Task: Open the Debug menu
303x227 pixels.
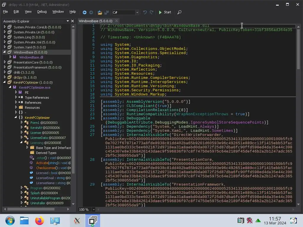Action: (42, 12)
